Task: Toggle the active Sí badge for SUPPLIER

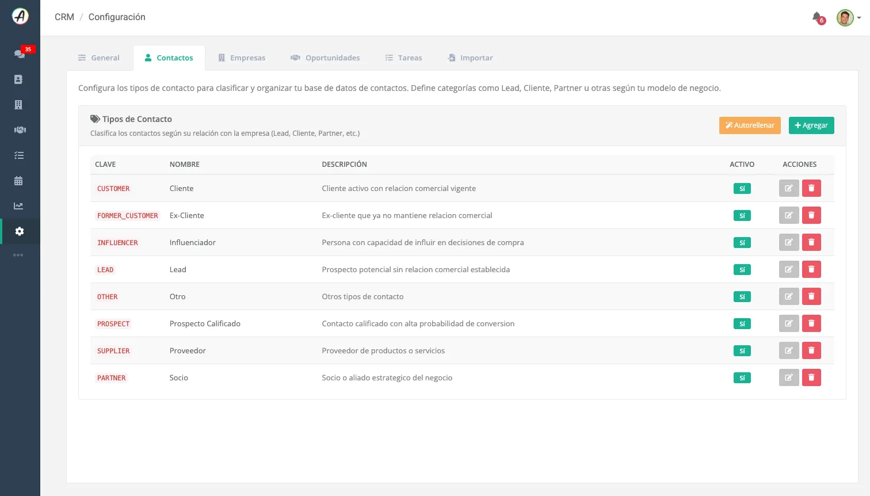Action: (x=742, y=351)
